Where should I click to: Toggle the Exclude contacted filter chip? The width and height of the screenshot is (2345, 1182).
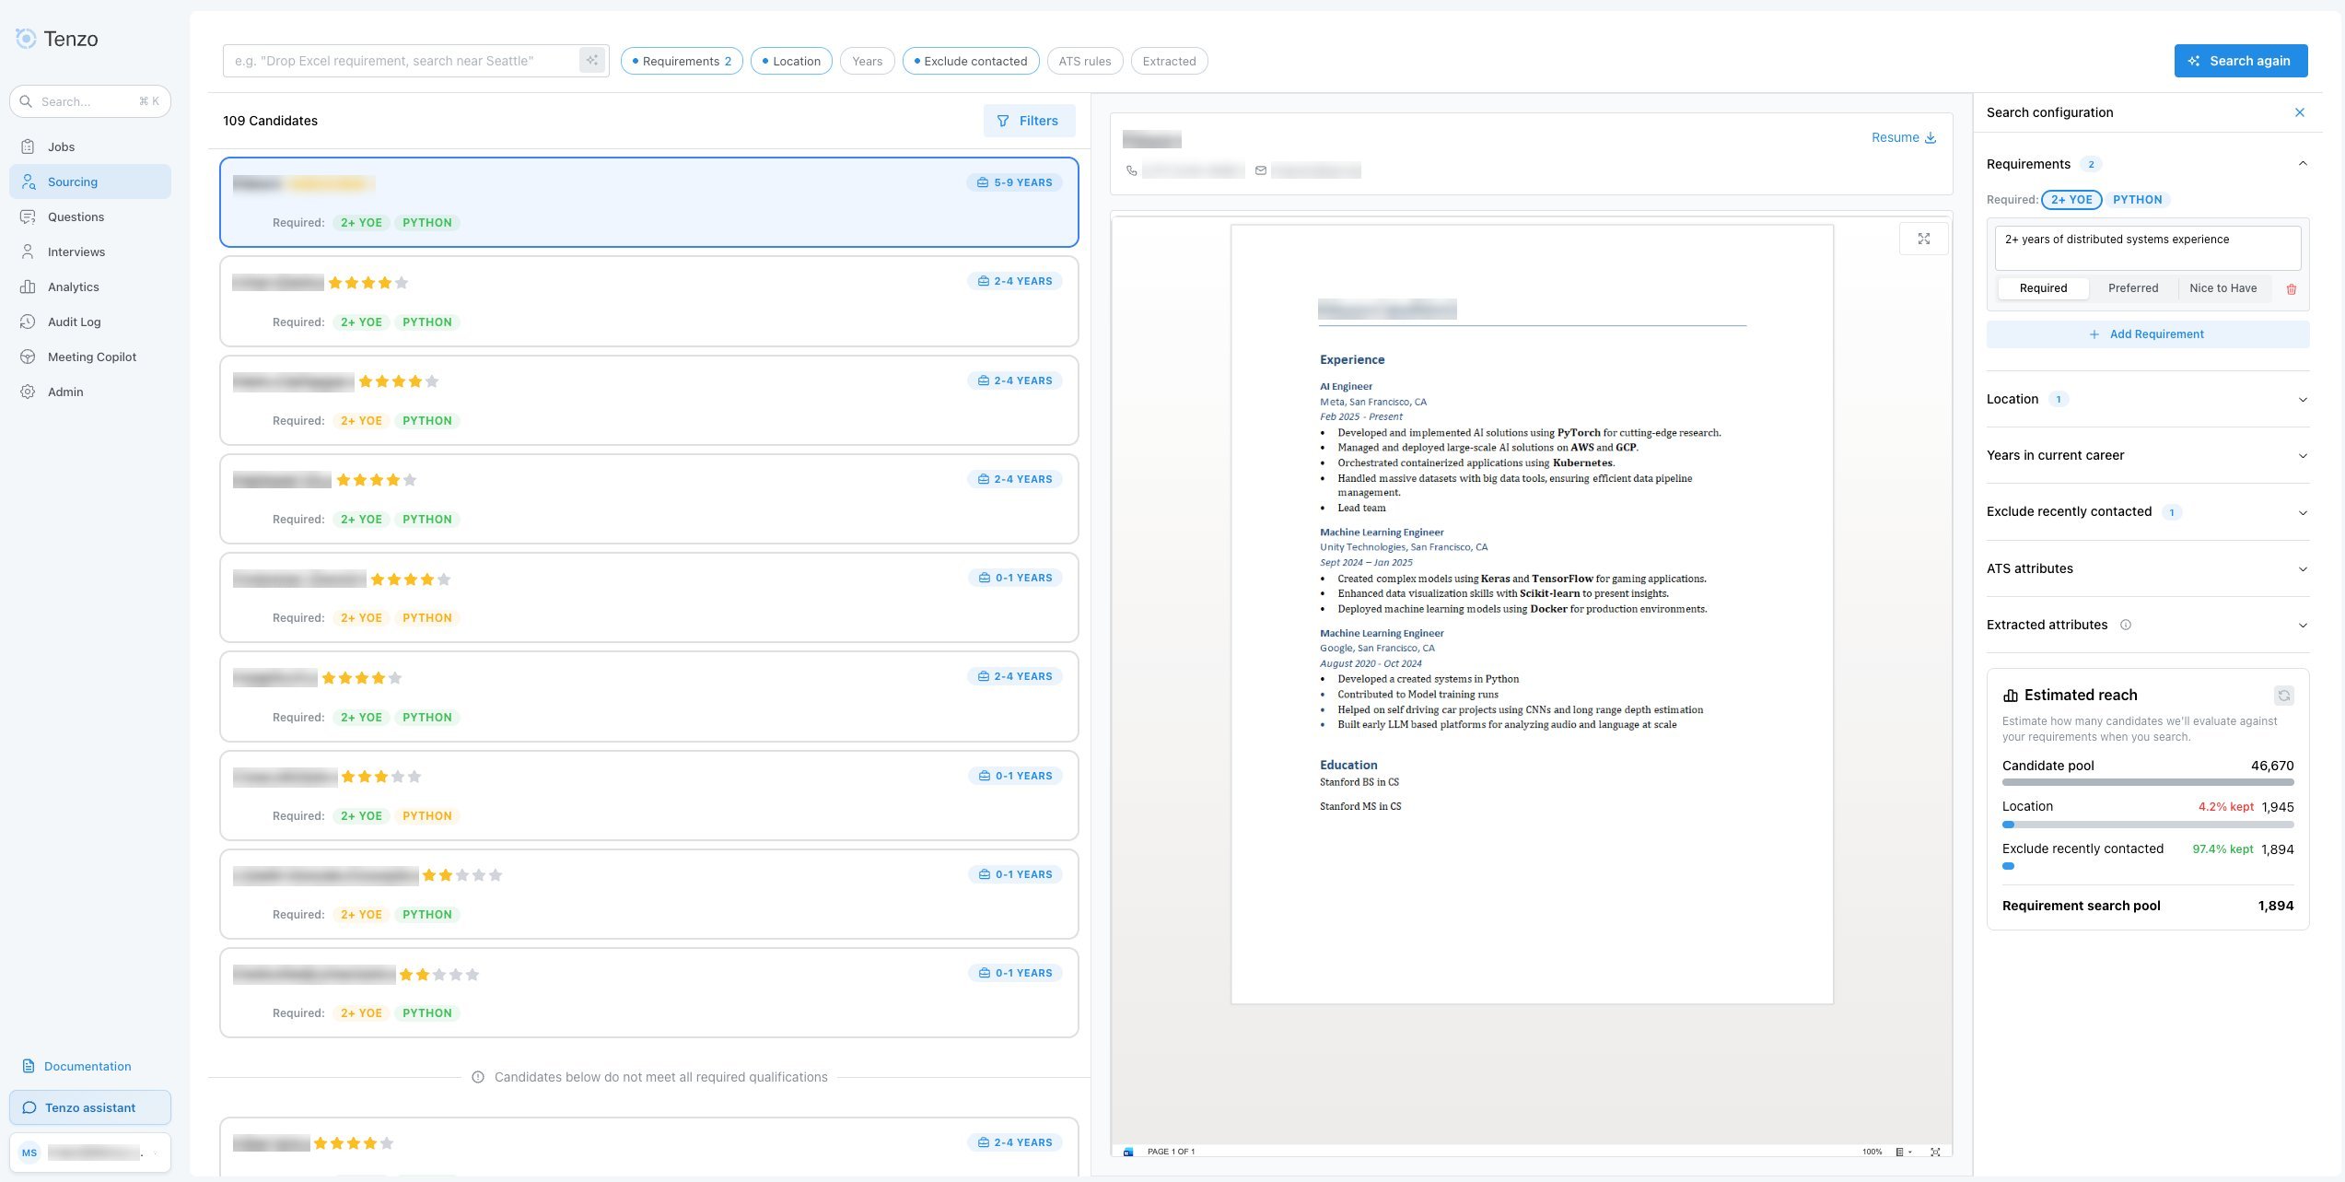coord(971,61)
